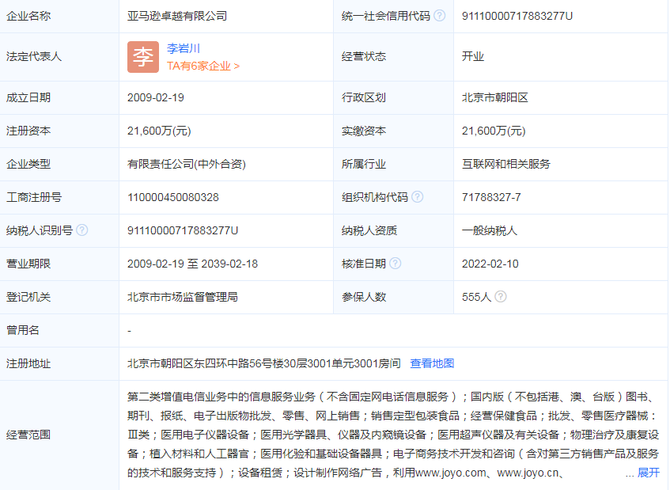Click help icon beside 统一社会信用代码
The width and height of the screenshot is (670, 490).
point(439,16)
